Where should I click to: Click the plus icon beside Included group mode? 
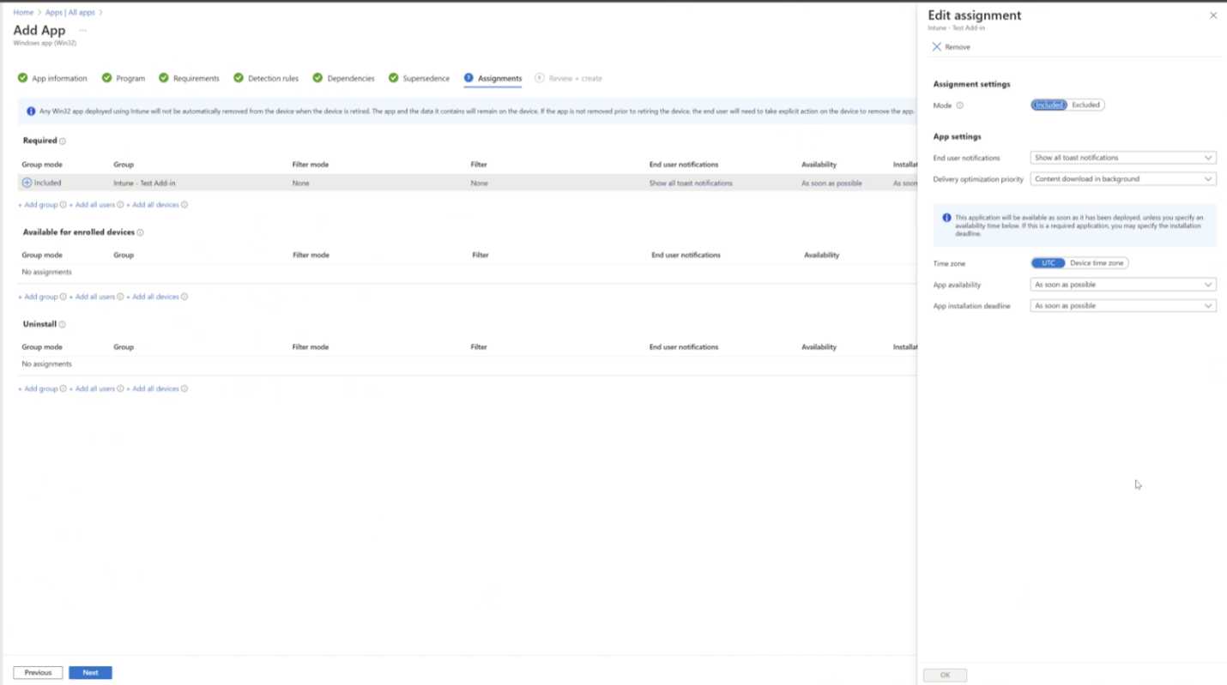tap(27, 183)
